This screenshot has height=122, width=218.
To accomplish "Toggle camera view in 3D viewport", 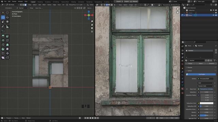I will coord(92,28).
